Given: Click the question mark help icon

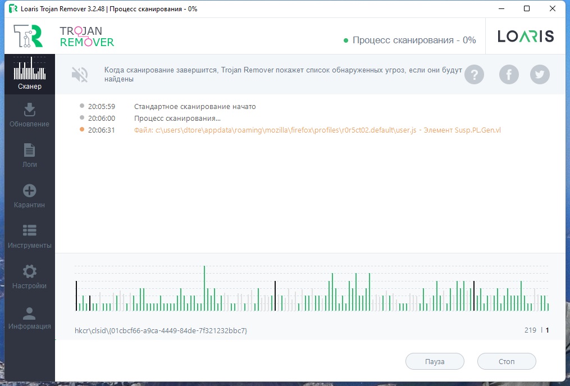Looking at the screenshot, I should pyautogui.click(x=474, y=74).
